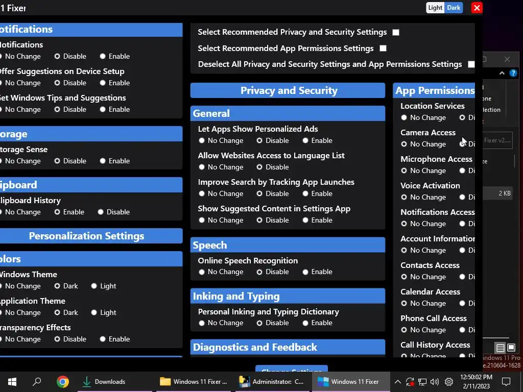Screen dimensions: 523x392
Task: Click the Diagnostics and Feedback section header
Action: [x=288, y=347]
